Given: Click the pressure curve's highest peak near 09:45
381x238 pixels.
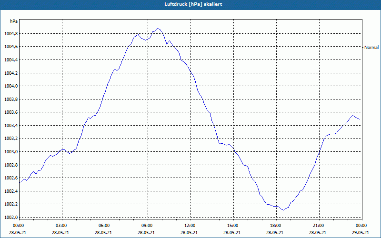Looking at the screenshot, I should (158, 29).
